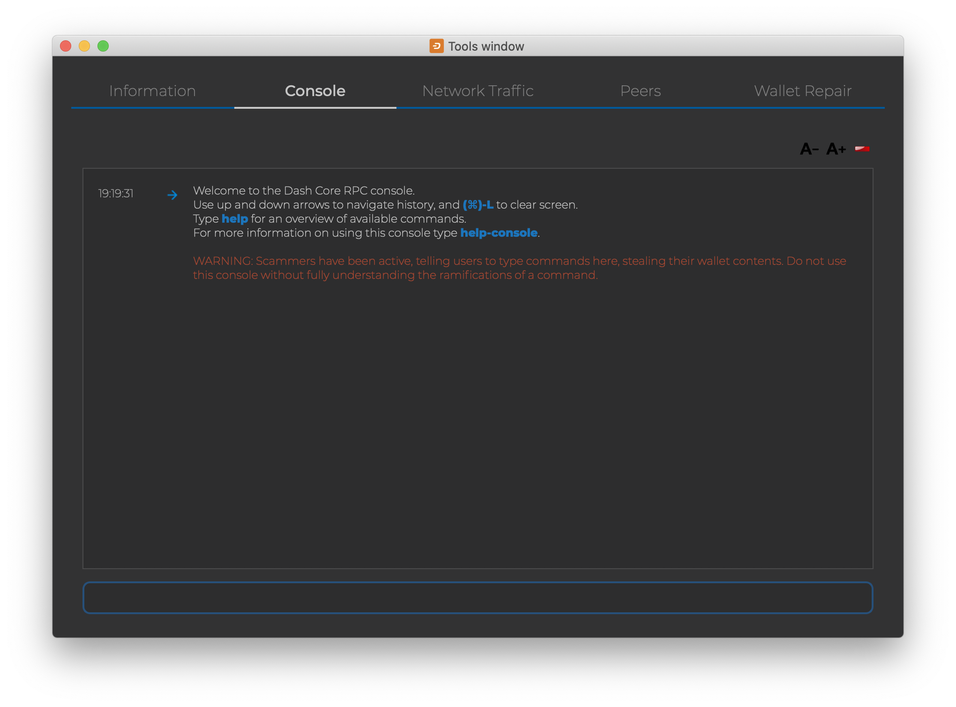
Task: Select the Console tab
Action: (x=315, y=91)
